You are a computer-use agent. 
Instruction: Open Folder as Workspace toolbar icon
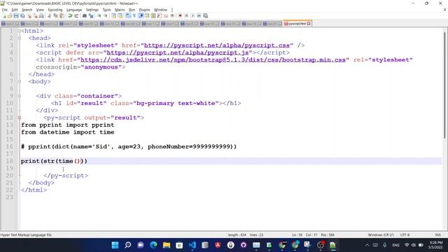click(166, 15)
